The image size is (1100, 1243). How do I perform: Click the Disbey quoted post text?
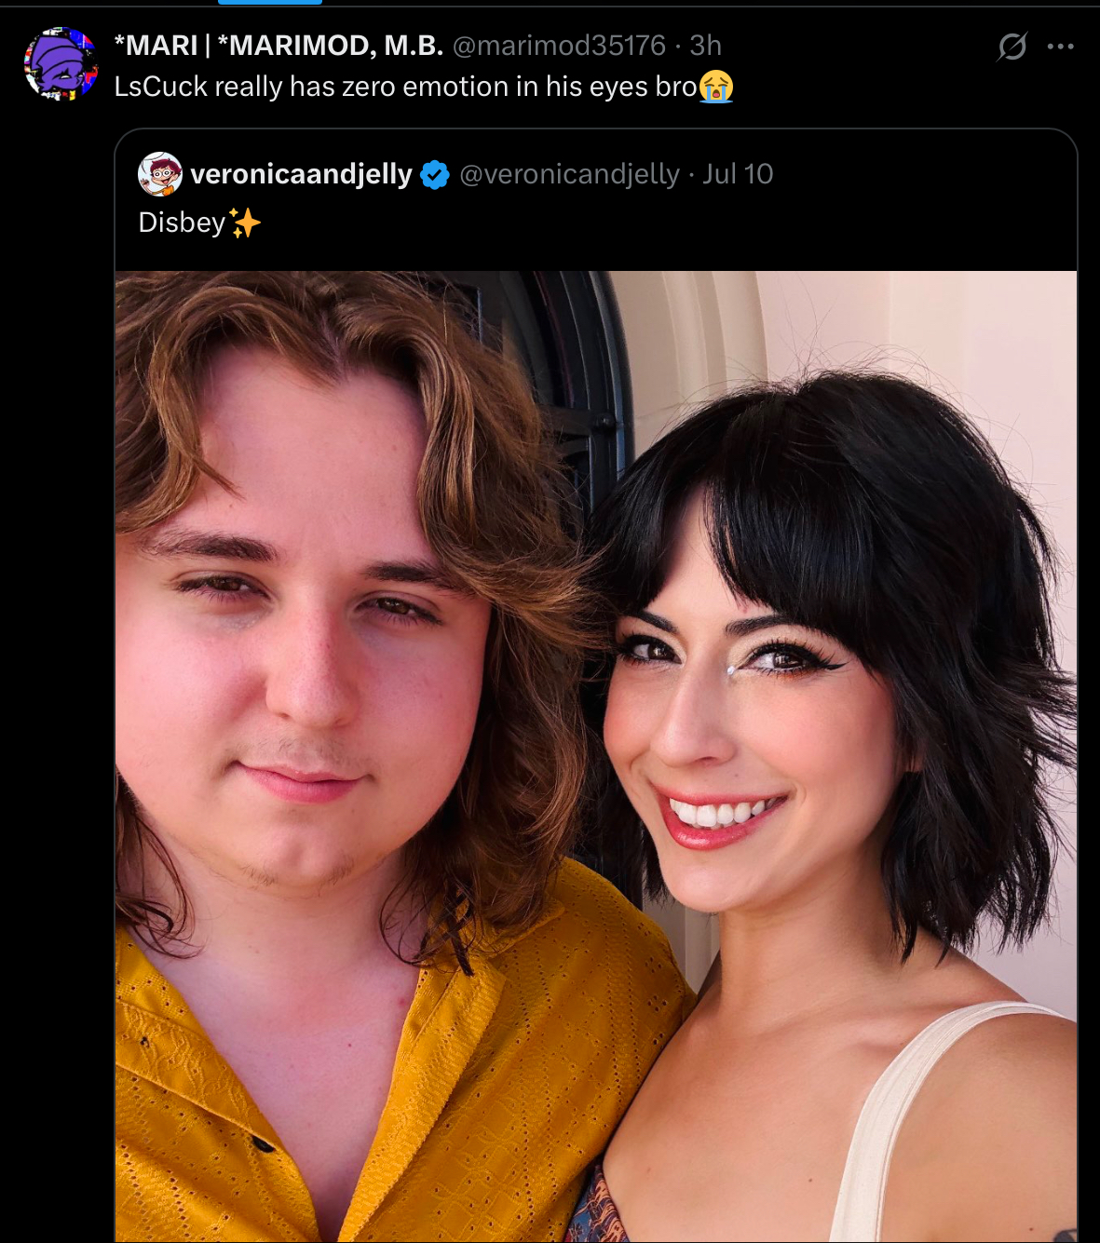[x=182, y=223]
